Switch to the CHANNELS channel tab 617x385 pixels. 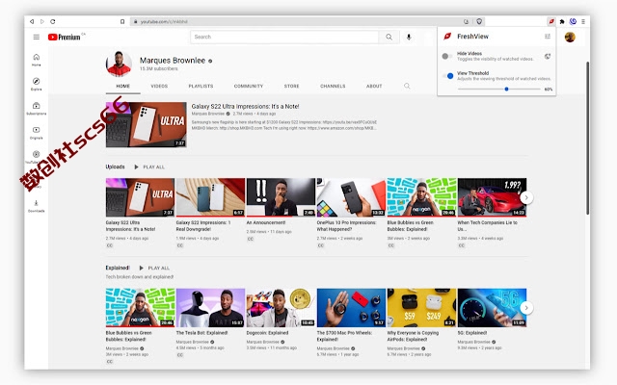click(x=333, y=86)
